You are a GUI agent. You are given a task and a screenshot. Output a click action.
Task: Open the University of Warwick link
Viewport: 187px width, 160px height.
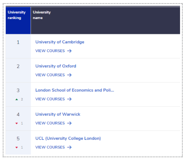(58, 114)
